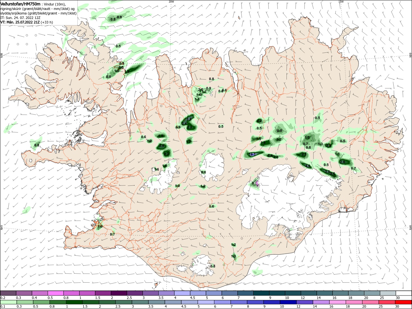Select the dark teal swatch above snow label 8
The height and width of the screenshot is (309, 412).
click(261, 293)
